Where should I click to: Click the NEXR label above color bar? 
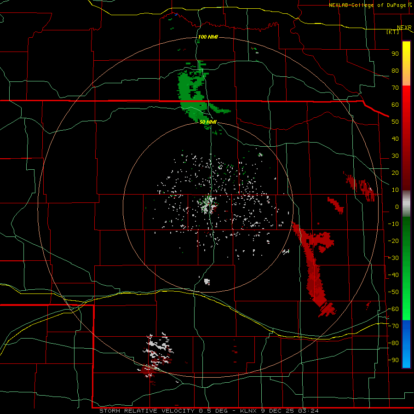[x=404, y=28]
